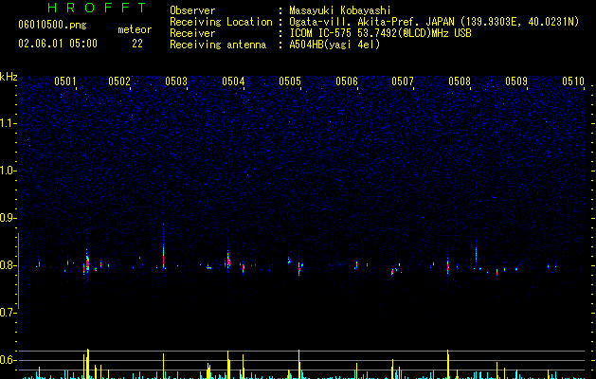This screenshot has height=379, width=596.
Task: Click the meteor echo just before 0504
Action: (228, 261)
